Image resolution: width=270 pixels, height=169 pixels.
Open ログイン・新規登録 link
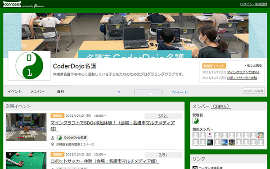[x=253, y=4]
